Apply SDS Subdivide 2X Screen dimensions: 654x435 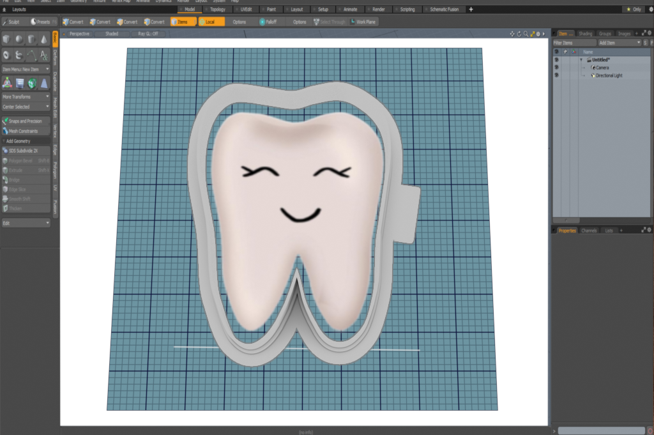tap(26, 151)
